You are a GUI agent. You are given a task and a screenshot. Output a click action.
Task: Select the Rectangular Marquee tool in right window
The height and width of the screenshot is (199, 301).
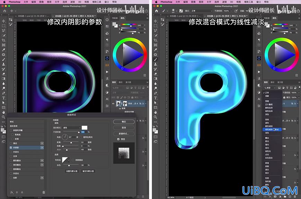(155, 26)
